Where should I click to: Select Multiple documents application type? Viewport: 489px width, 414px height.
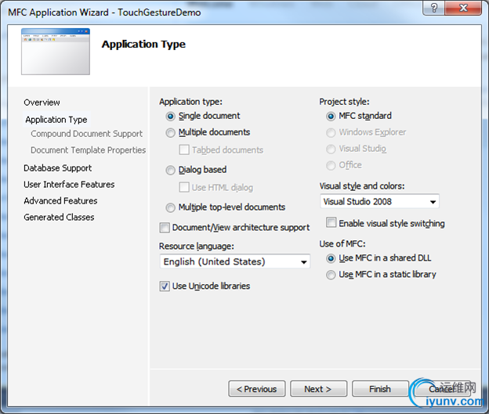pos(170,133)
